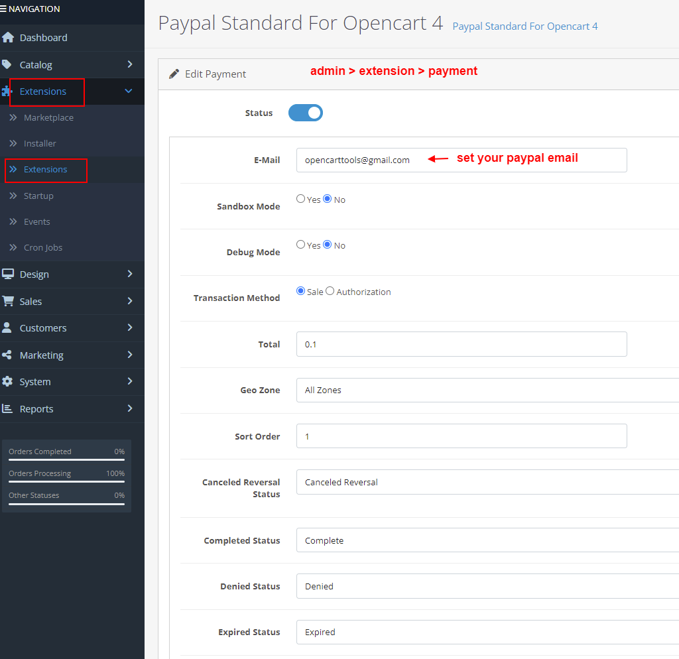Screen dimensions: 679x659
Task: Click the Sales shopping cart icon
Action: coord(7,301)
